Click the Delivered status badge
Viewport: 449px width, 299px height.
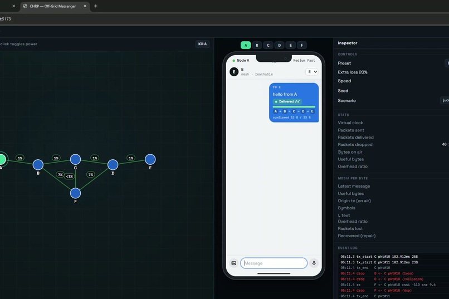287,101
